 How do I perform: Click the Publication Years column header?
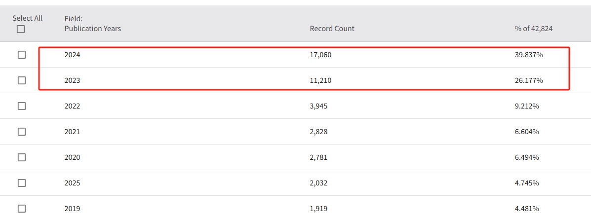(92, 29)
